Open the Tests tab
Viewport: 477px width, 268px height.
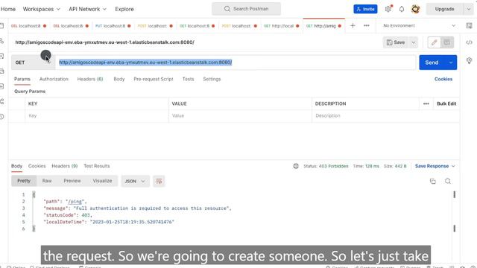(x=188, y=79)
